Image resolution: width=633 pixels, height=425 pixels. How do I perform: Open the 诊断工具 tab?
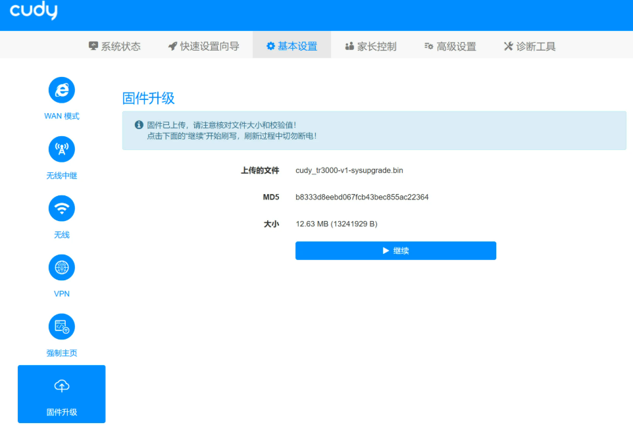pos(530,46)
